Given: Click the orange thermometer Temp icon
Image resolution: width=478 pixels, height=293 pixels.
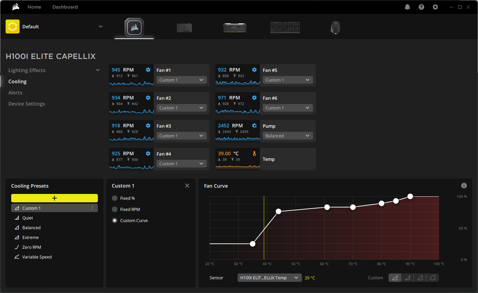Looking at the screenshot, I should point(254,153).
